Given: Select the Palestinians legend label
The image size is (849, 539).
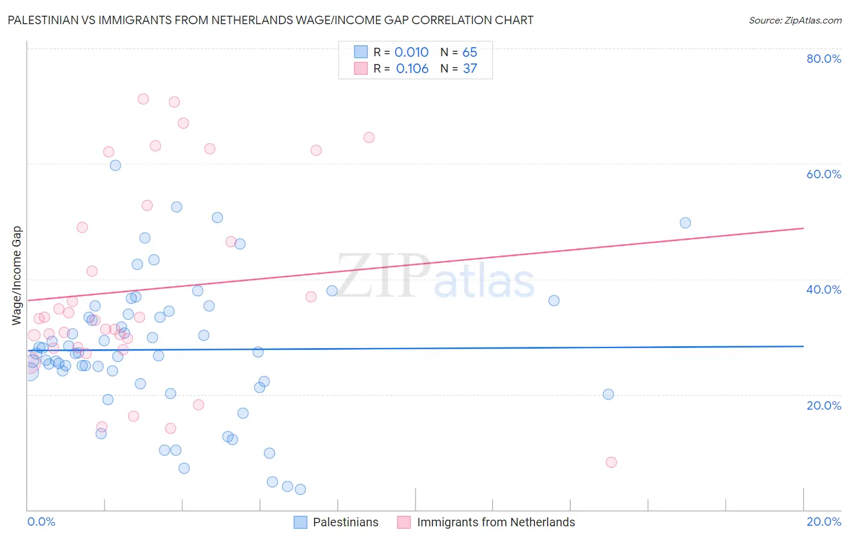Looking at the screenshot, I should point(345,522).
